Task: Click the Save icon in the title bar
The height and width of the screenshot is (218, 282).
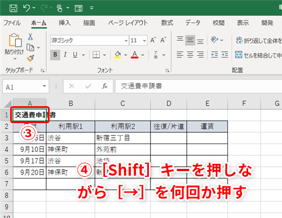Action: pyautogui.click(x=14, y=8)
